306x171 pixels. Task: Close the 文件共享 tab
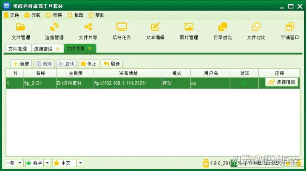[90, 48]
